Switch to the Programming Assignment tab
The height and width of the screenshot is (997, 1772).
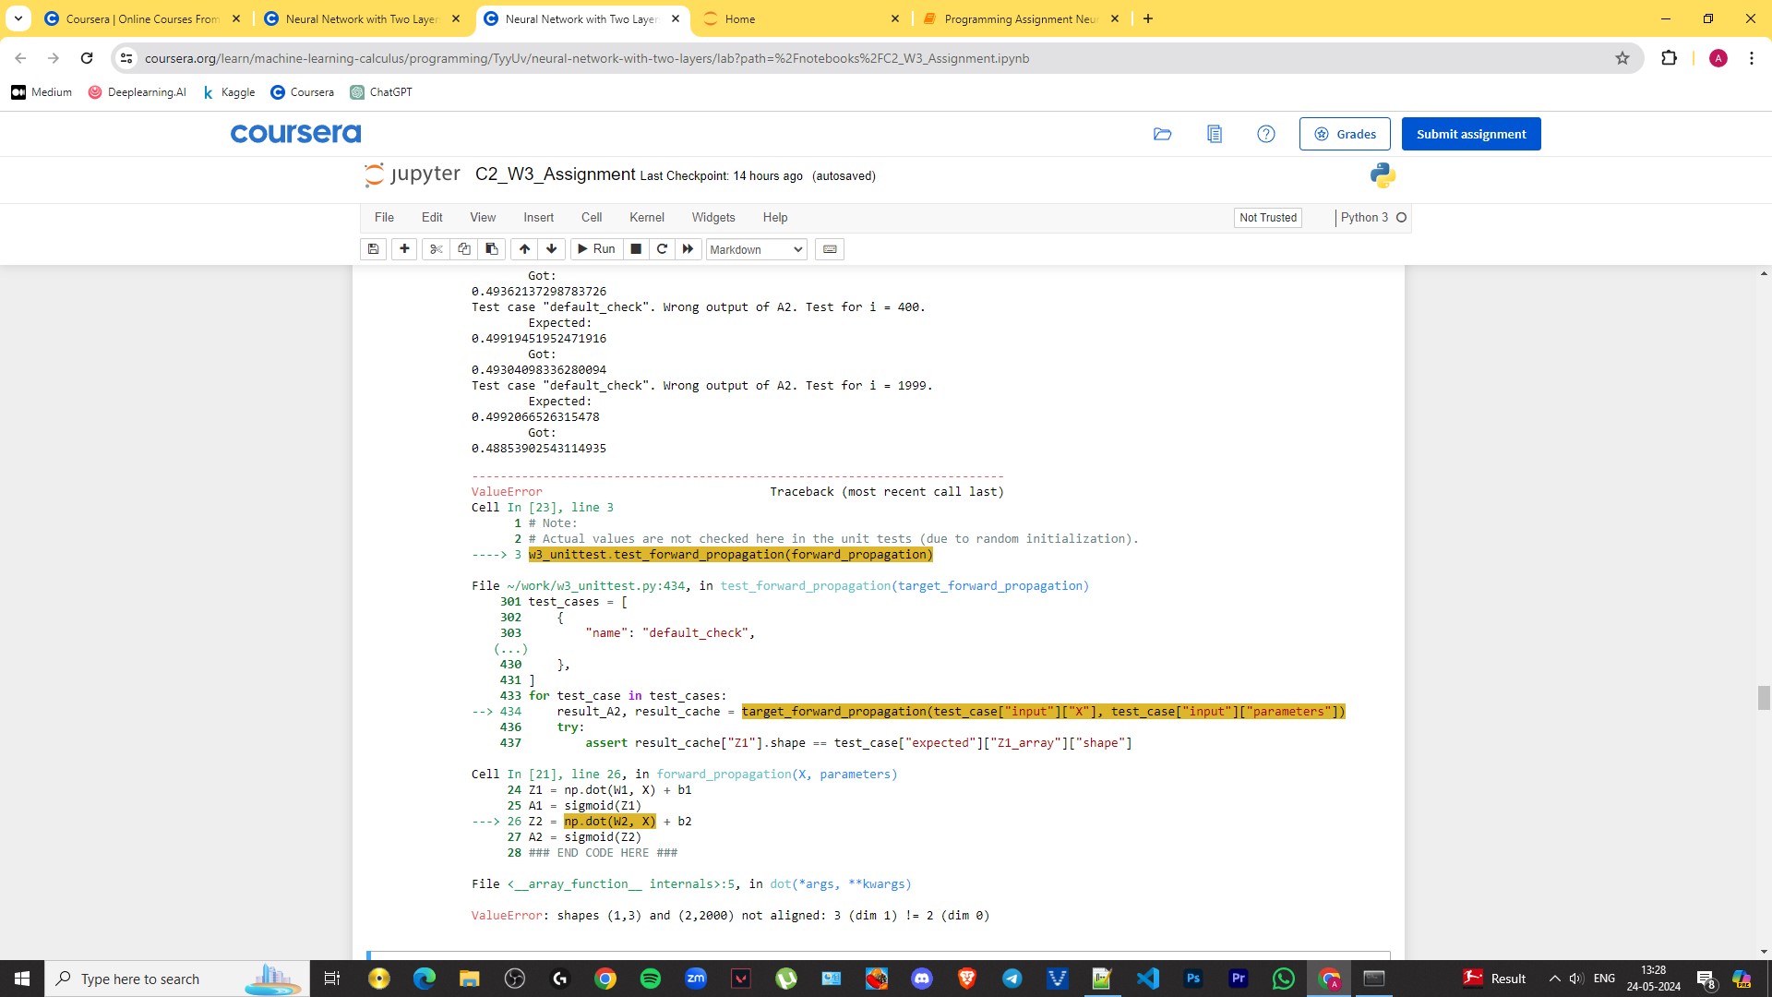coord(1015,18)
